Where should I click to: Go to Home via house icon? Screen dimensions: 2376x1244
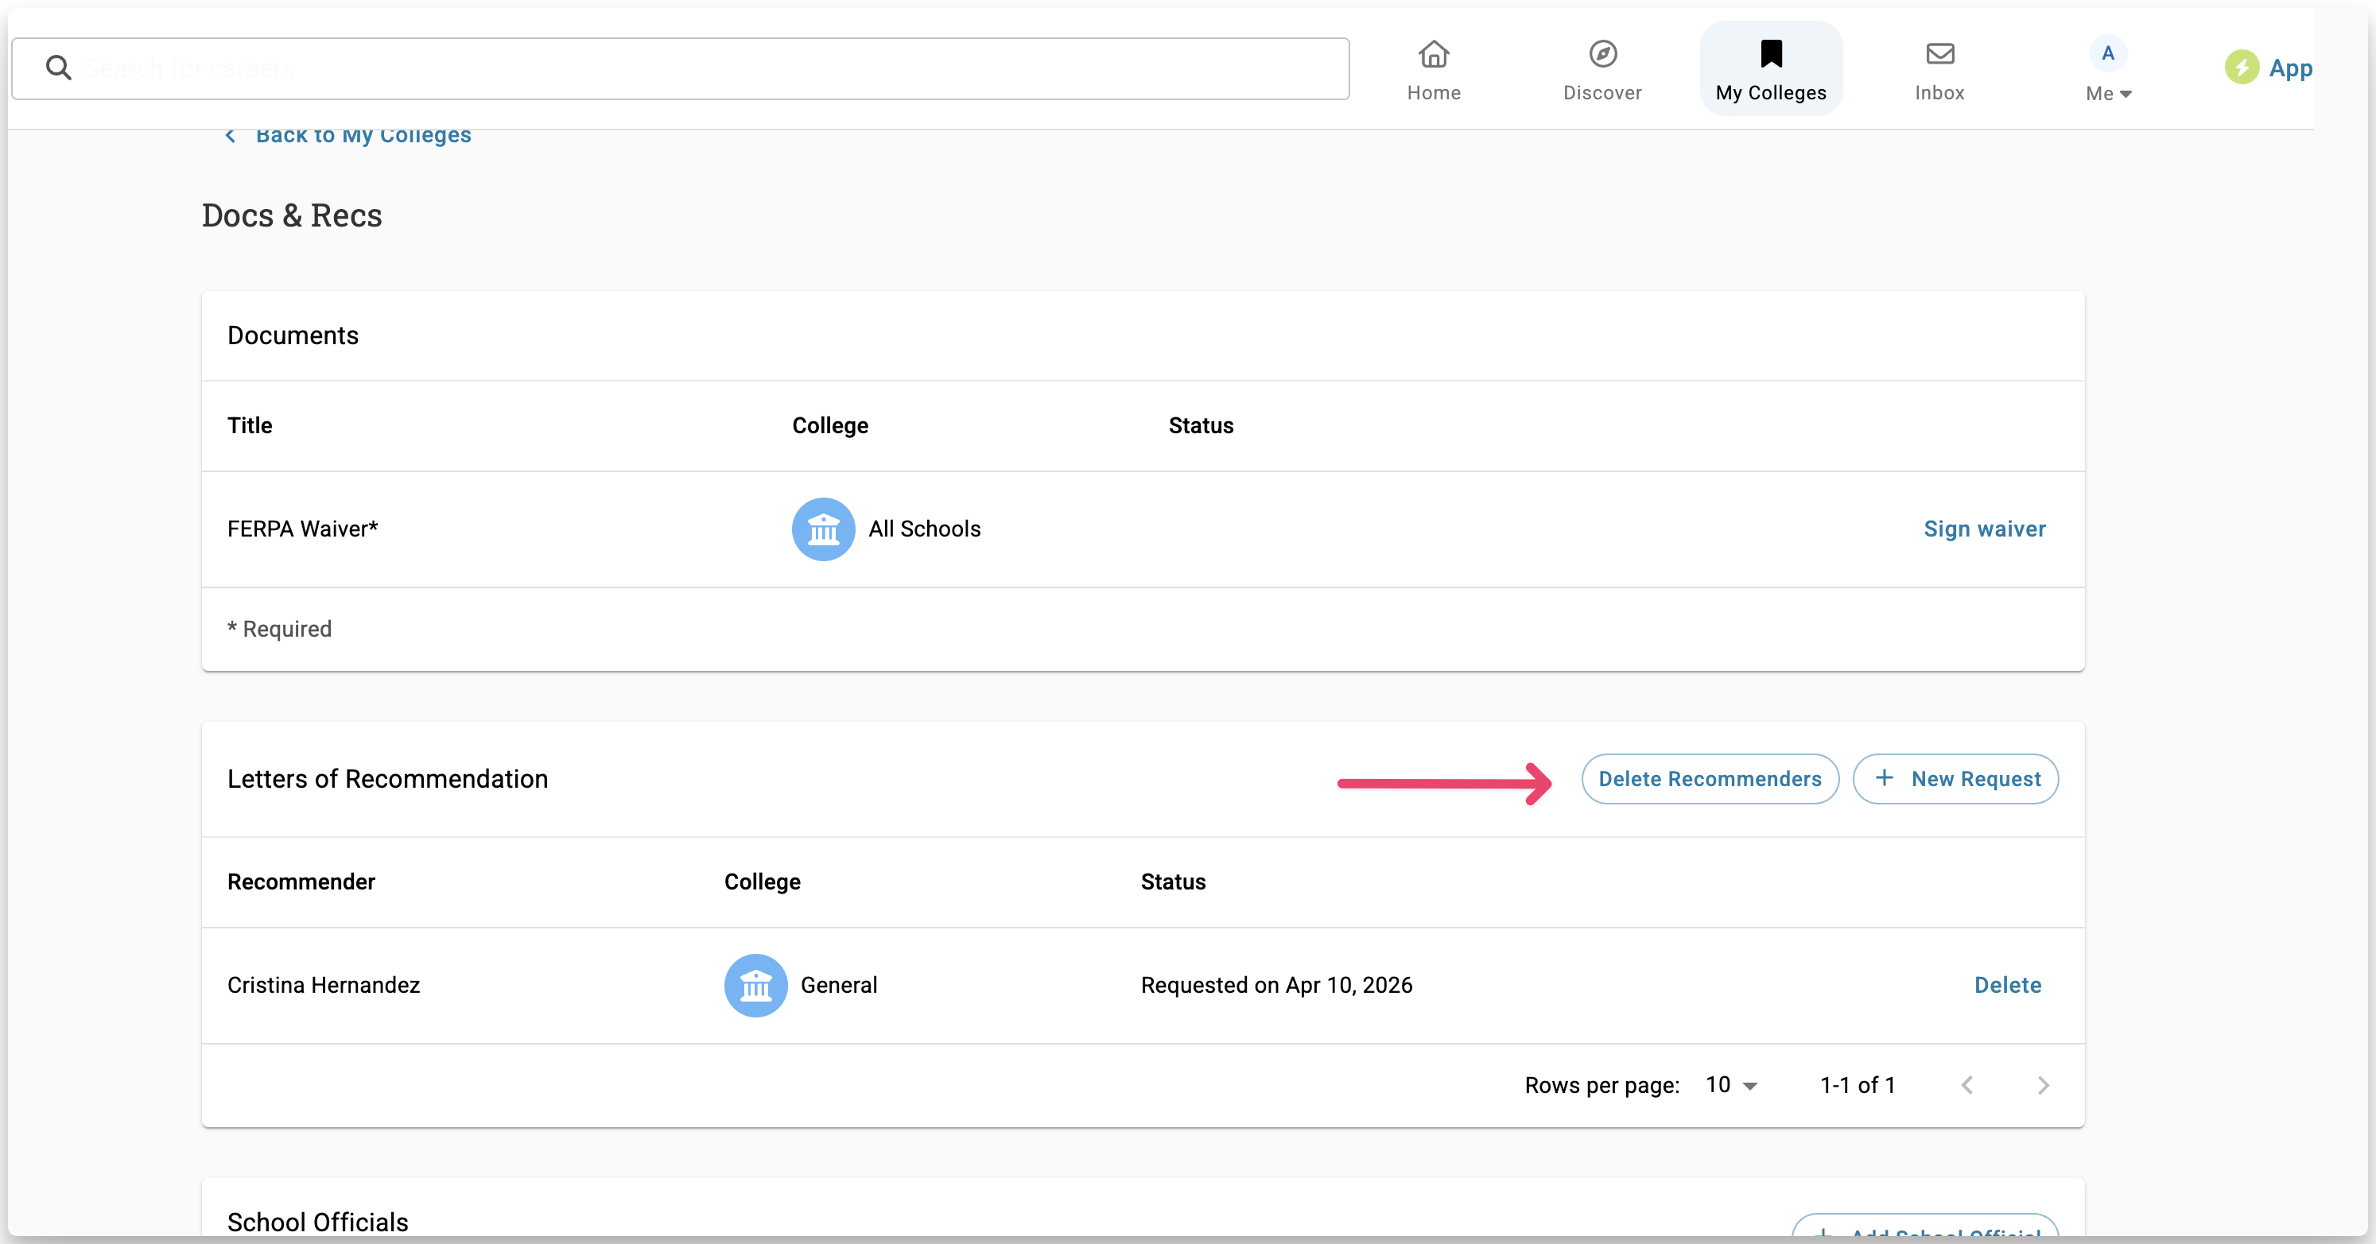click(1434, 54)
